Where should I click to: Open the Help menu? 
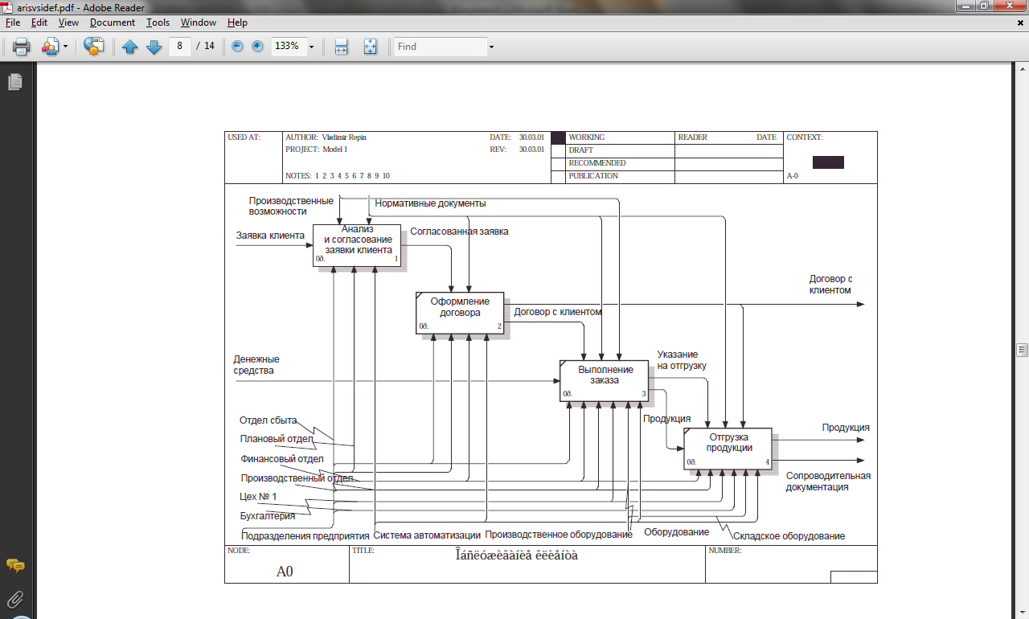click(237, 23)
